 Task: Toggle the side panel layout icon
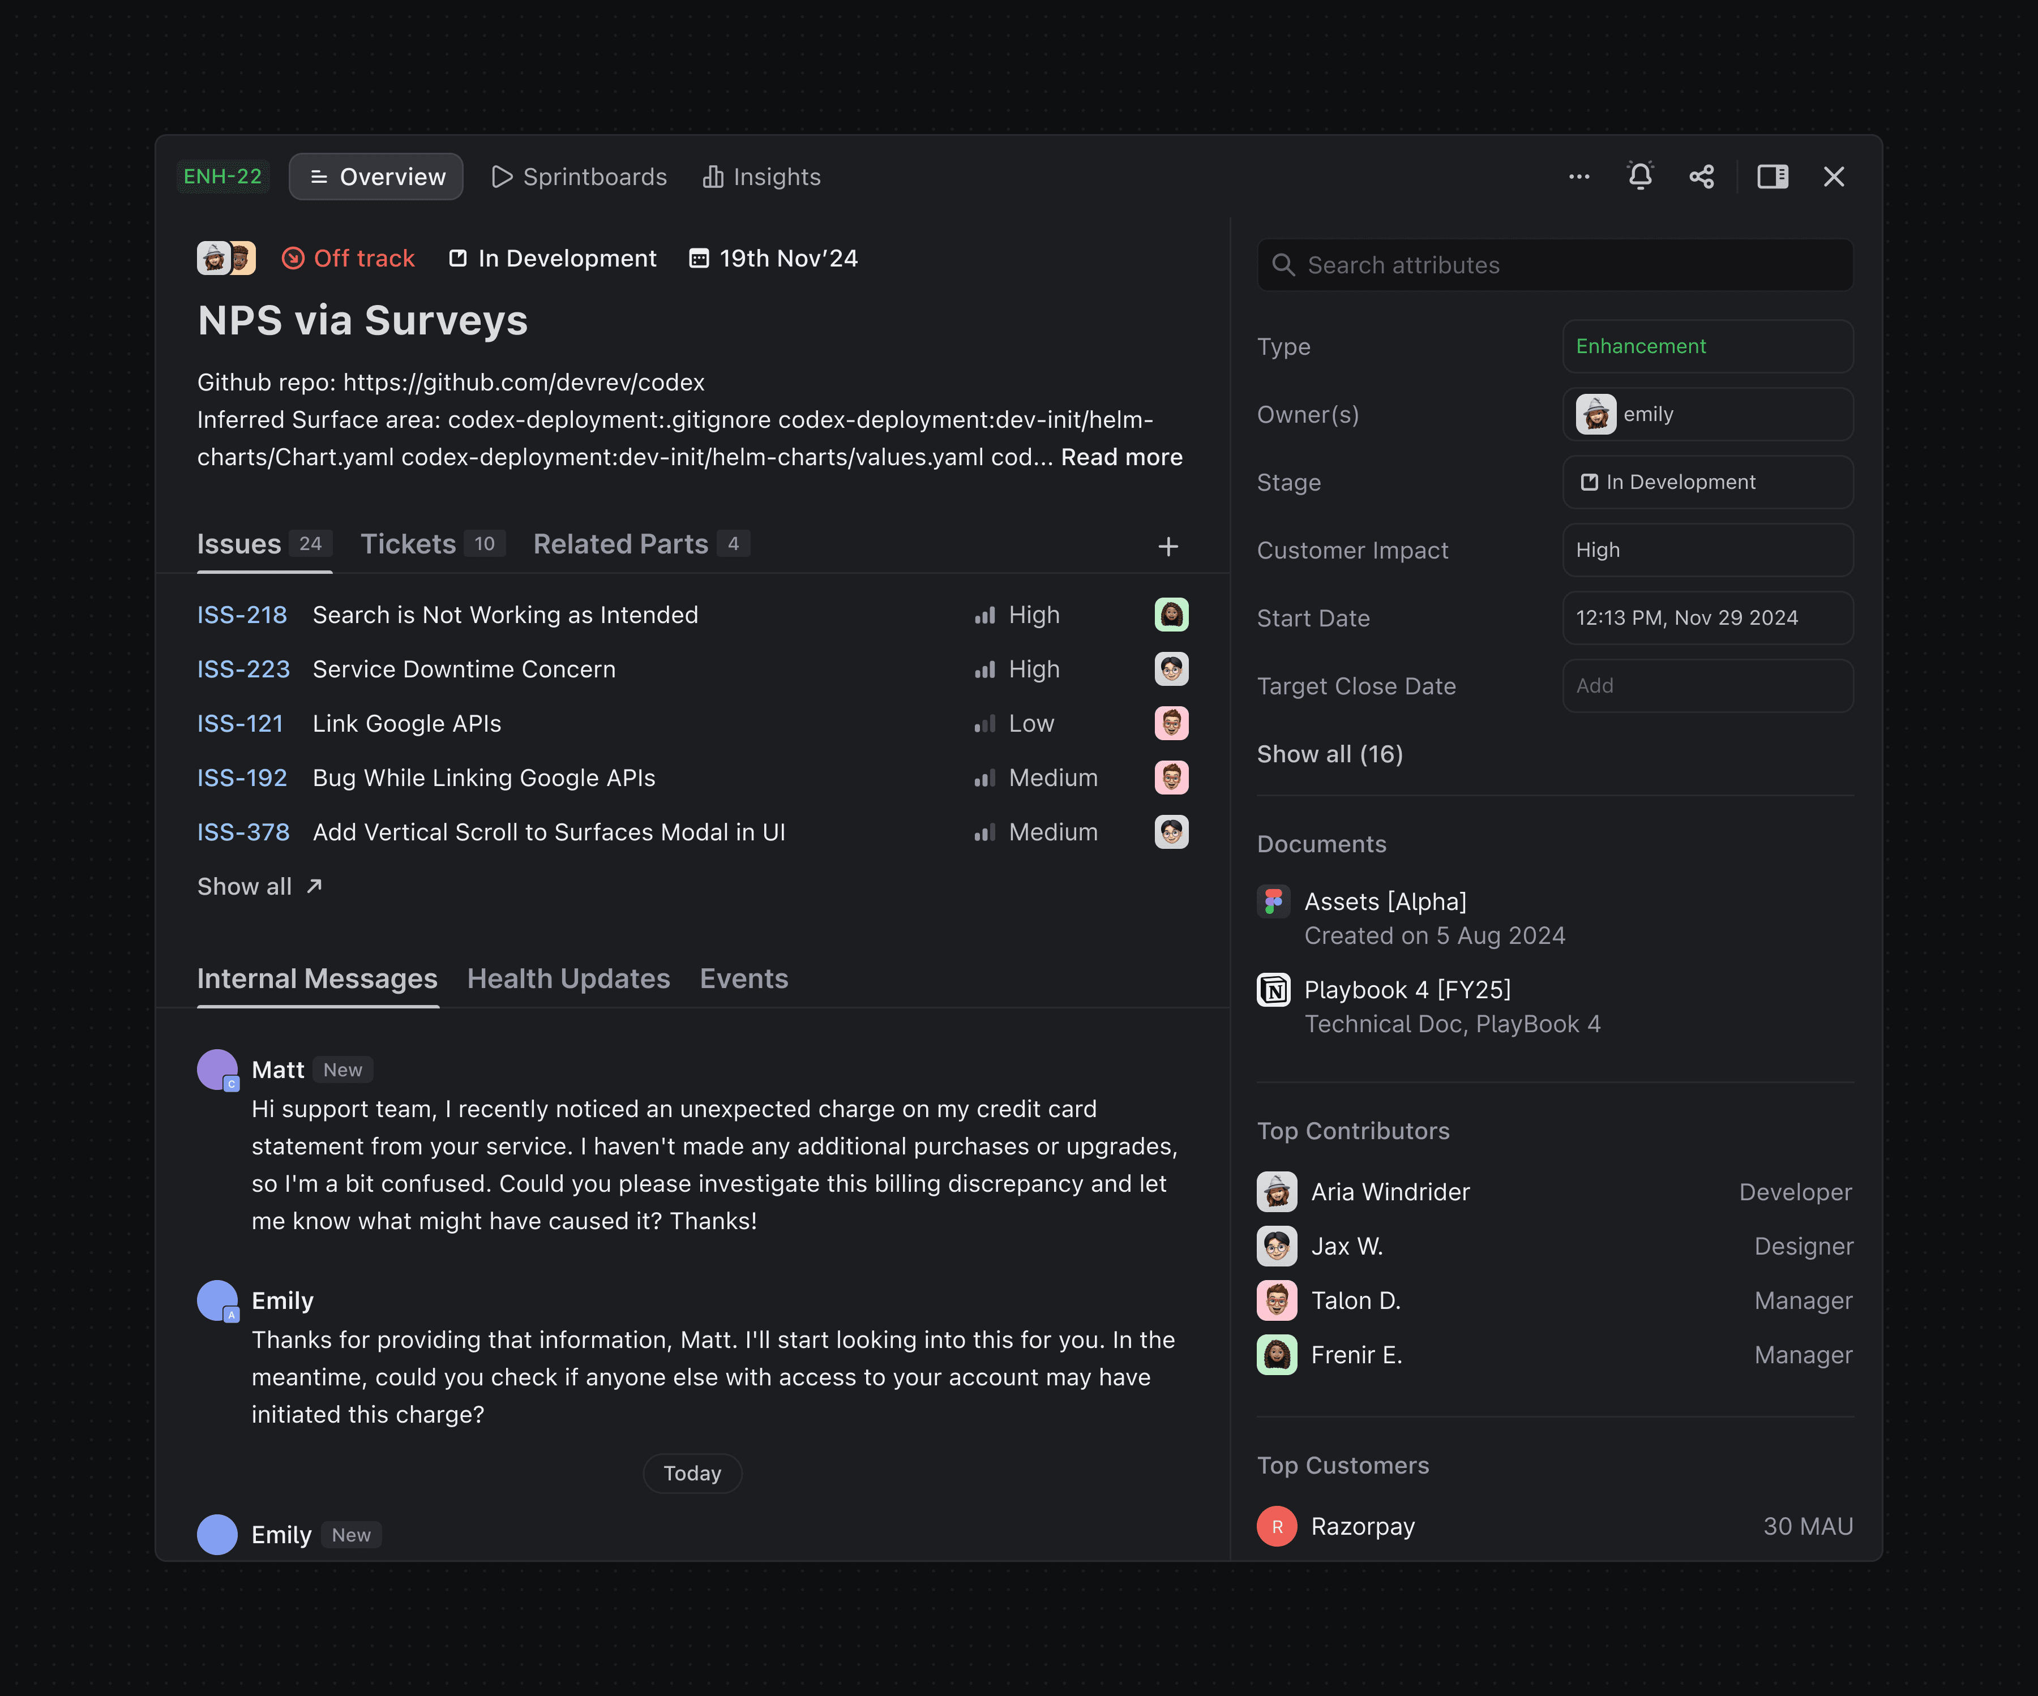point(1772,177)
